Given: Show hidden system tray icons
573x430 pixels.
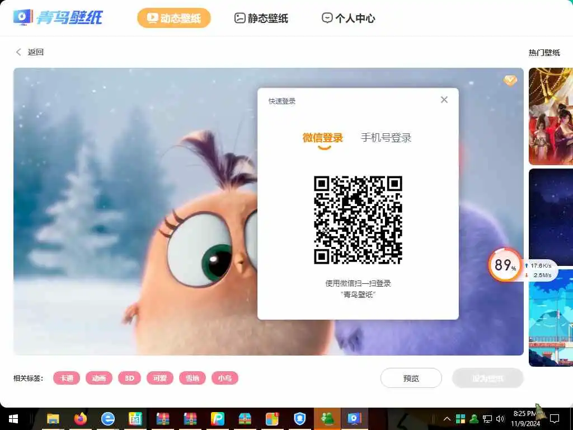Looking at the screenshot, I should (x=447, y=419).
